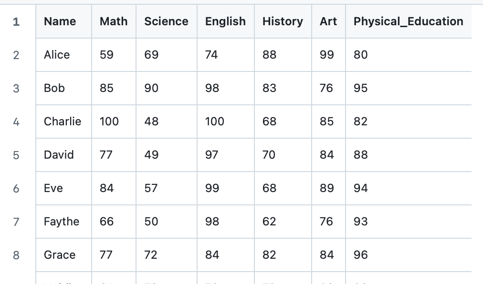Select the English column header cell
This screenshot has width=483, height=284.
tap(225, 21)
